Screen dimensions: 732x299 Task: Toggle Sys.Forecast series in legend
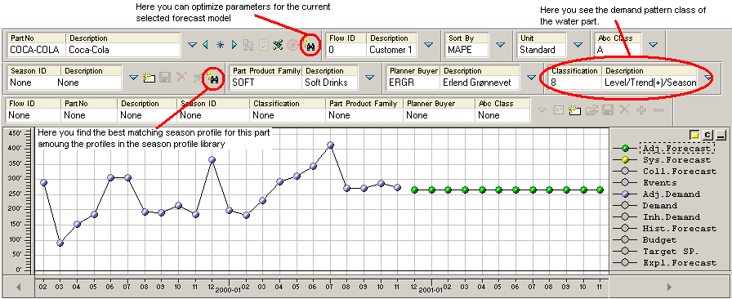(662, 160)
